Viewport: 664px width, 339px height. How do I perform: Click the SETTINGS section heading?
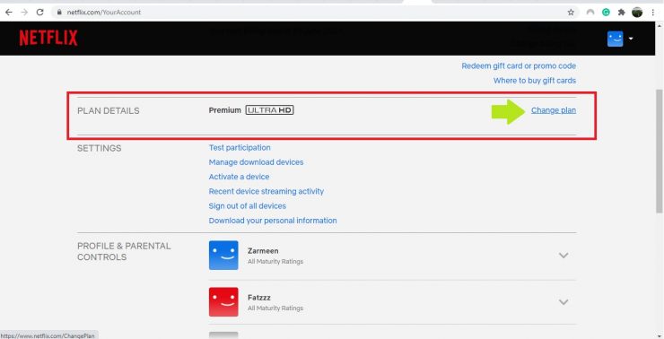click(99, 148)
